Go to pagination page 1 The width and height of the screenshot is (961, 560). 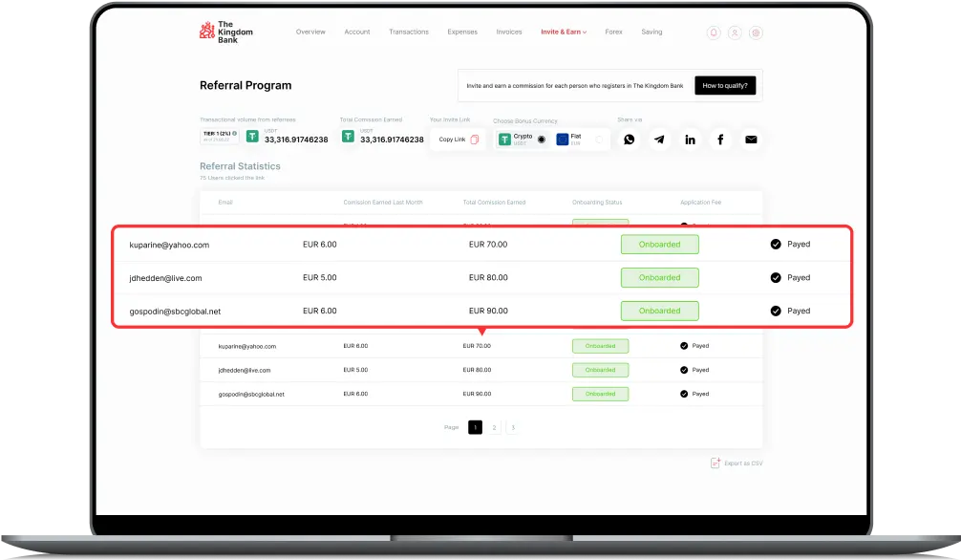pos(475,427)
